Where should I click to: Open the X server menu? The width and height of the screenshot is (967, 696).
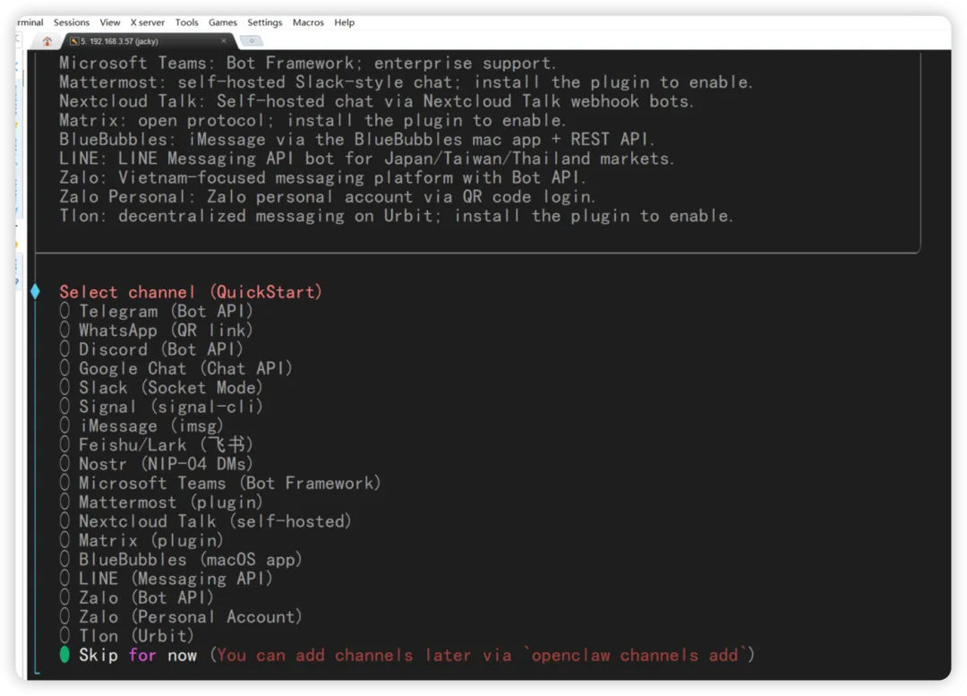click(148, 22)
